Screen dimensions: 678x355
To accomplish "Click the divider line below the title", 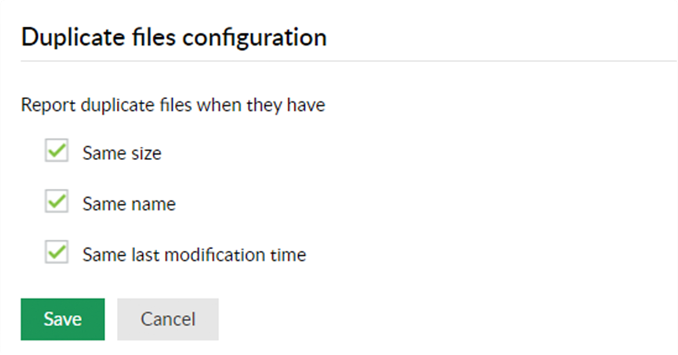I will [x=339, y=61].
